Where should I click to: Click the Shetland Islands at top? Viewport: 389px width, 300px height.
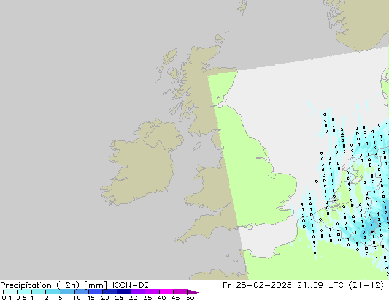pos(243,9)
